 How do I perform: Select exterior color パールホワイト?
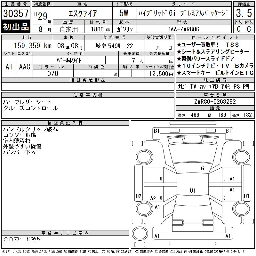click(69, 60)
